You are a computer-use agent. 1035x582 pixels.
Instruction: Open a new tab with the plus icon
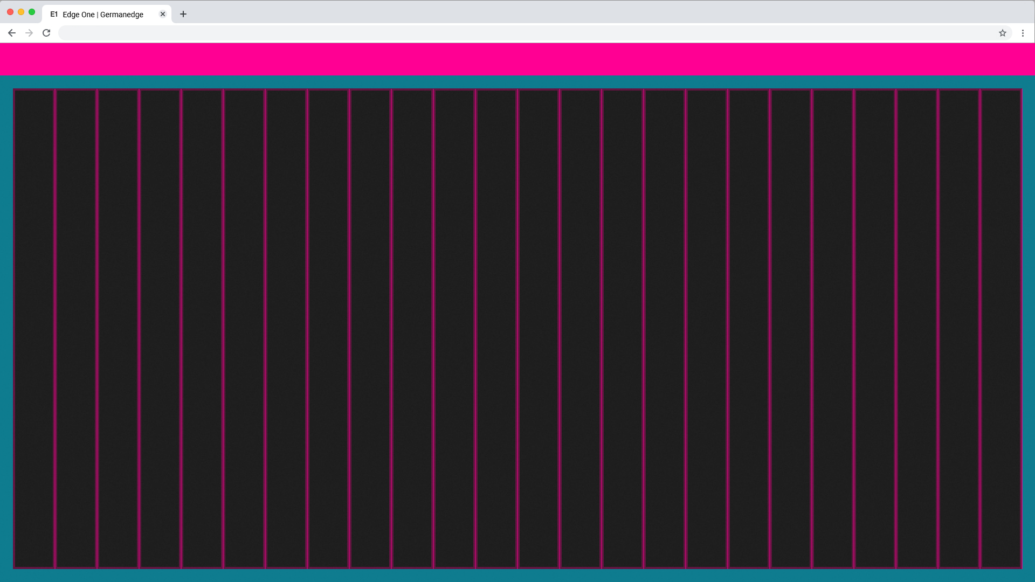(183, 14)
